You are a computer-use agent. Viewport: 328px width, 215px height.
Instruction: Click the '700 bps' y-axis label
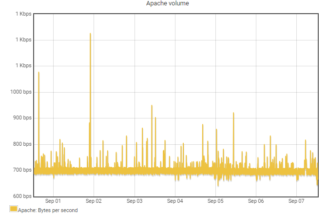22,170
